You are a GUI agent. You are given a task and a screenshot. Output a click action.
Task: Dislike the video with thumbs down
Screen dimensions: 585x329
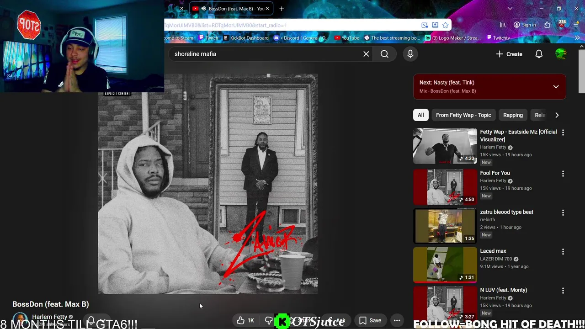click(268, 320)
